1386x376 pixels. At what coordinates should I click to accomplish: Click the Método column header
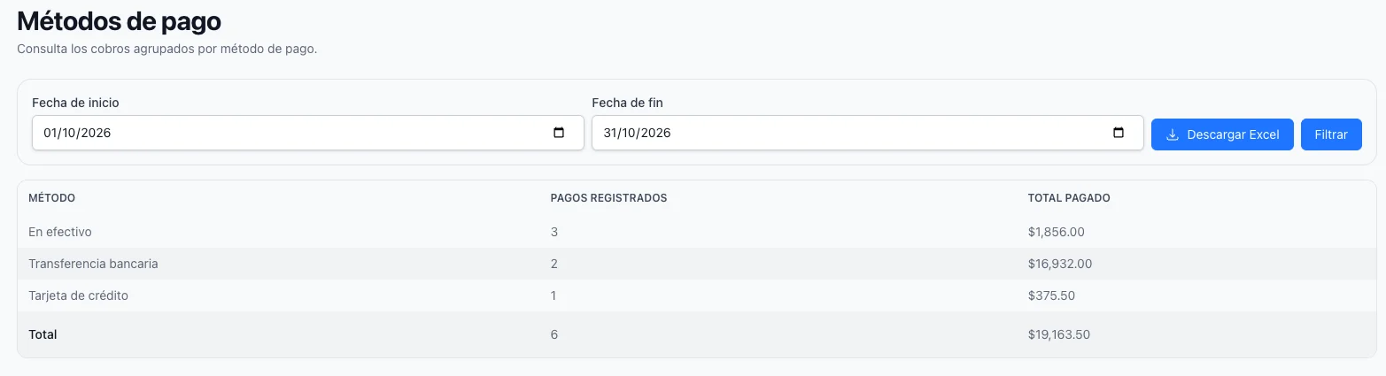click(51, 198)
